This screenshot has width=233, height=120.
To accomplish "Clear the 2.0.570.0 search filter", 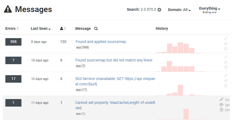I will (159, 10).
